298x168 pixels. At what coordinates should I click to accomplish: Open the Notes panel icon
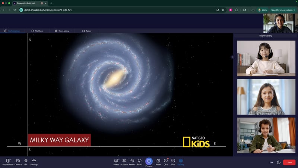coord(158,161)
